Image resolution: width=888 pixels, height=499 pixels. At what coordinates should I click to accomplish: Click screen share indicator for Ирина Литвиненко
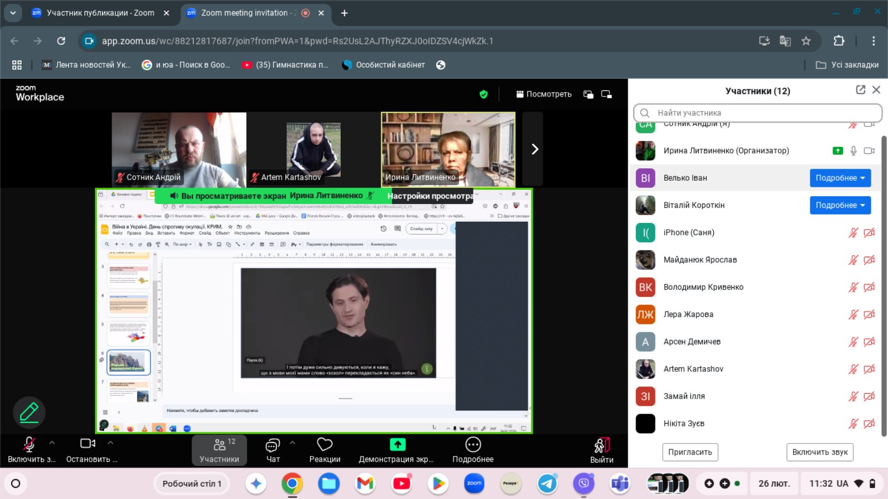click(x=838, y=151)
